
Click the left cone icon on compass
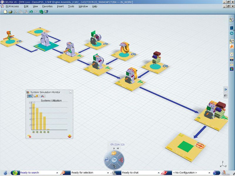click(107, 160)
